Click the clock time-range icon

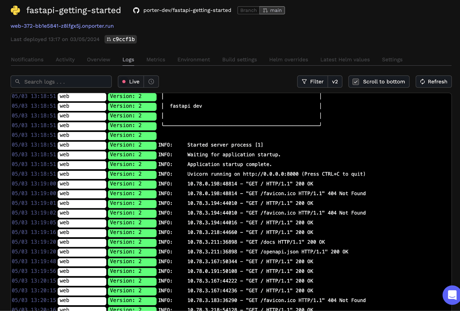[151, 82]
